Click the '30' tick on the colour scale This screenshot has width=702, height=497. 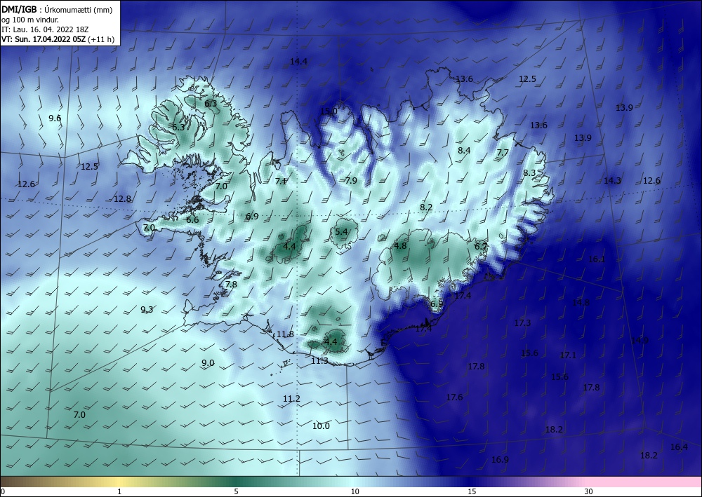pos(589,492)
